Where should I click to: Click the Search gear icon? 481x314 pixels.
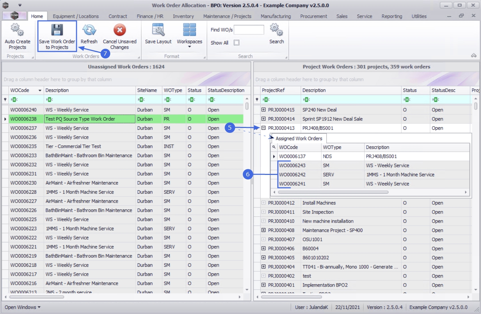pos(276,30)
